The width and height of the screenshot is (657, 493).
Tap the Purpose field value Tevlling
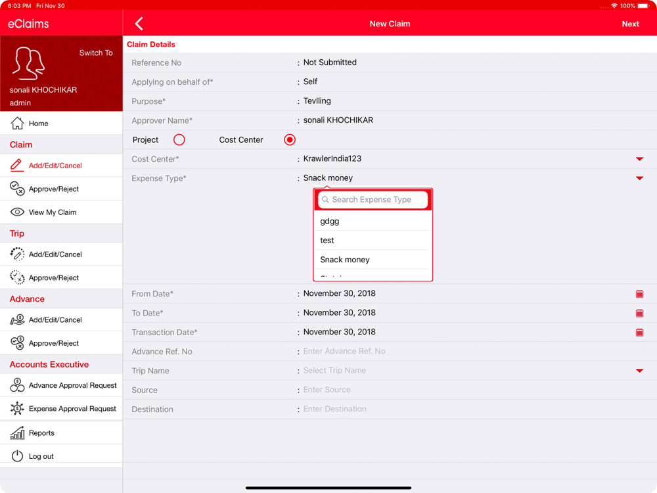[317, 101]
